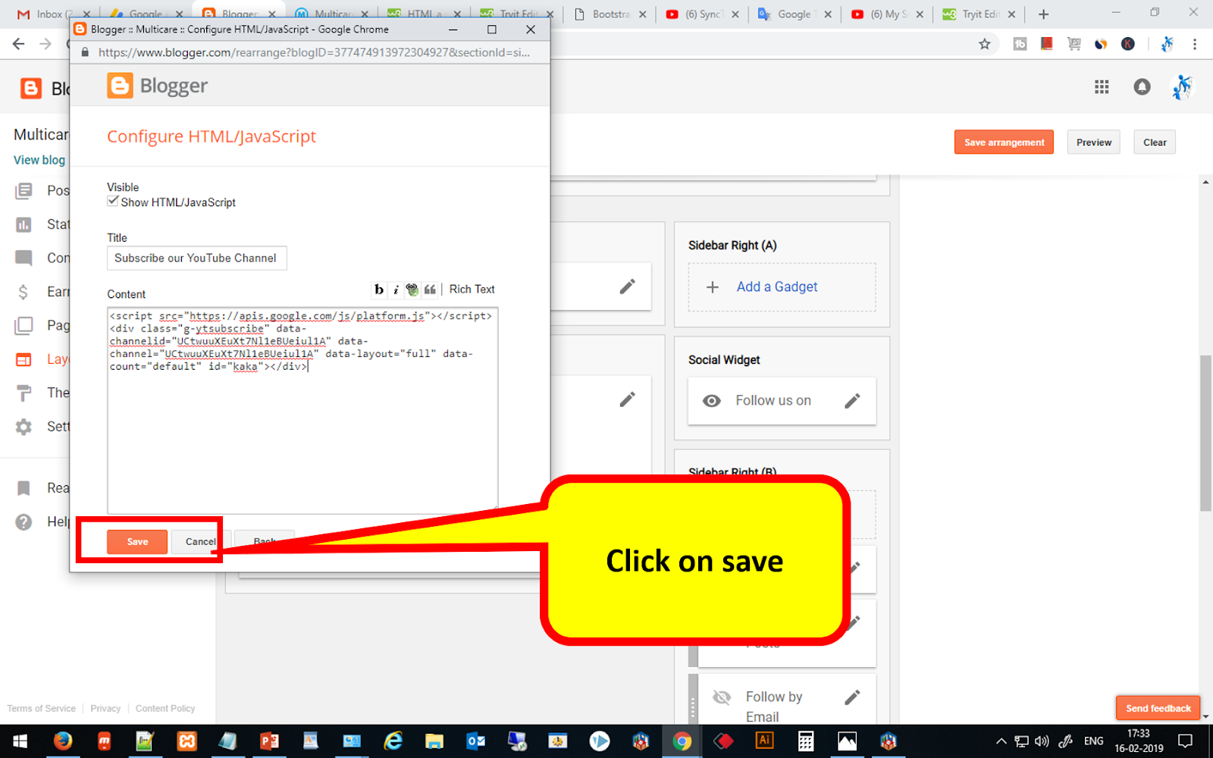Click the Blogger logo in the popup header
1213x758 pixels.
(157, 86)
